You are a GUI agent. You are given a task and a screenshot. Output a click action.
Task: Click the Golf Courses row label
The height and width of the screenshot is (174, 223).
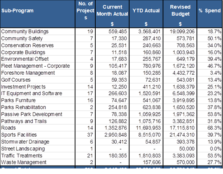17,79
